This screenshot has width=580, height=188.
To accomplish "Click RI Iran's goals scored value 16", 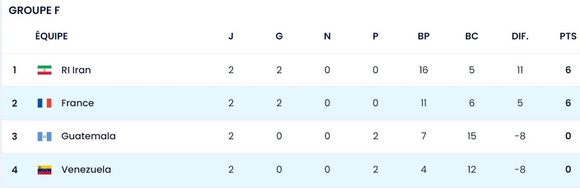I will pyautogui.click(x=424, y=70).
